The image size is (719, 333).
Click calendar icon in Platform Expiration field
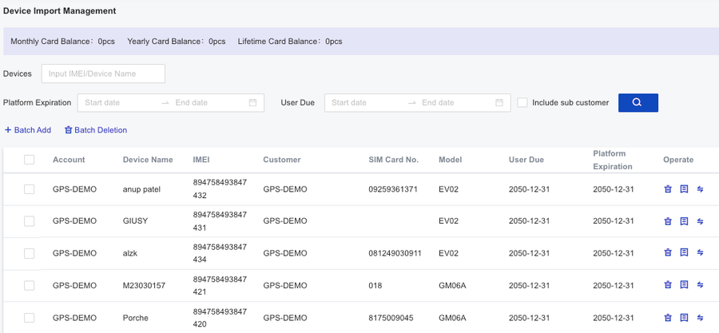pyautogui.click(x=252, y=103)
